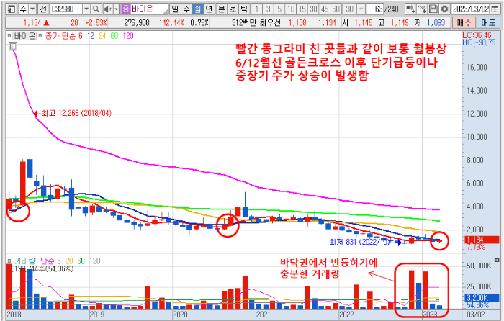Viewport: 504px width, 321px height.
Task: Select the volume 20 moving average legend
Action: point(69,261)
